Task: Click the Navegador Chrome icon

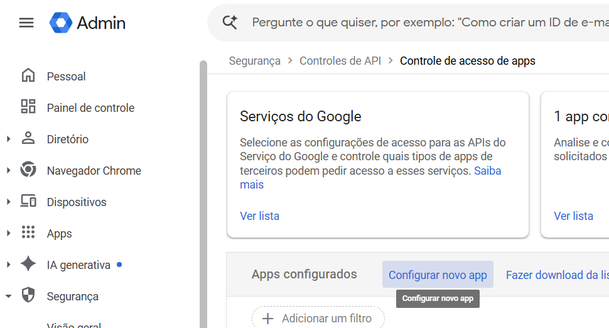Action: point(28,170)
